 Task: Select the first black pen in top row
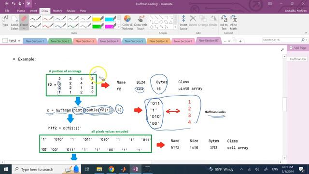[x=35, y=19]
